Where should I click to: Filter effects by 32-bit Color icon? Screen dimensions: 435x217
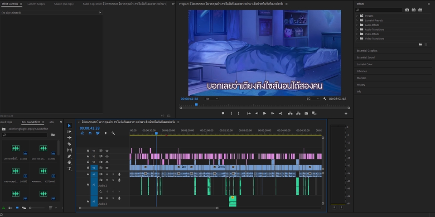(x=413, y=10)
